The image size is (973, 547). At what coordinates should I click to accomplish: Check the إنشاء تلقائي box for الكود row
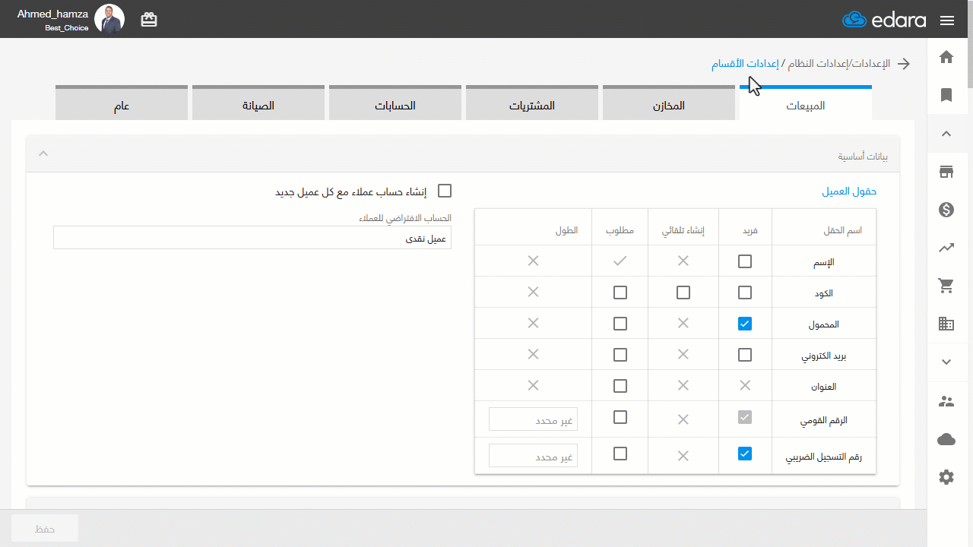pyautogui.click(x=683, y=292)
